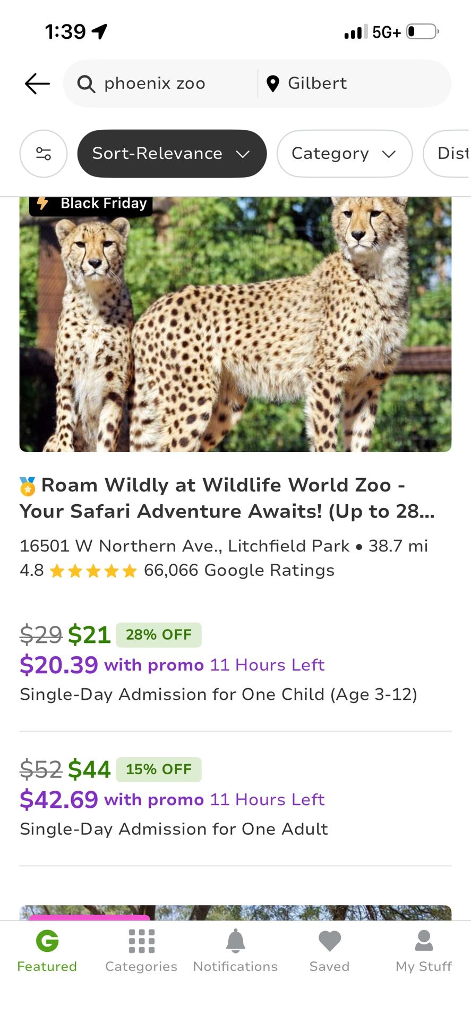This screenshot has height=1021, width=471.
Task: Tap the location pin icon
Action: tap(272, 83)
